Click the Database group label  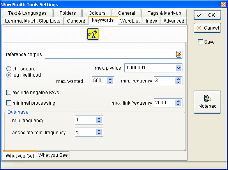click(18, 112)
